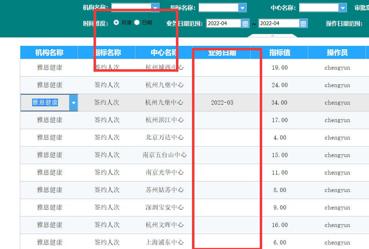Click chengyun in the 杭州城西中心 row

[337, 68]
